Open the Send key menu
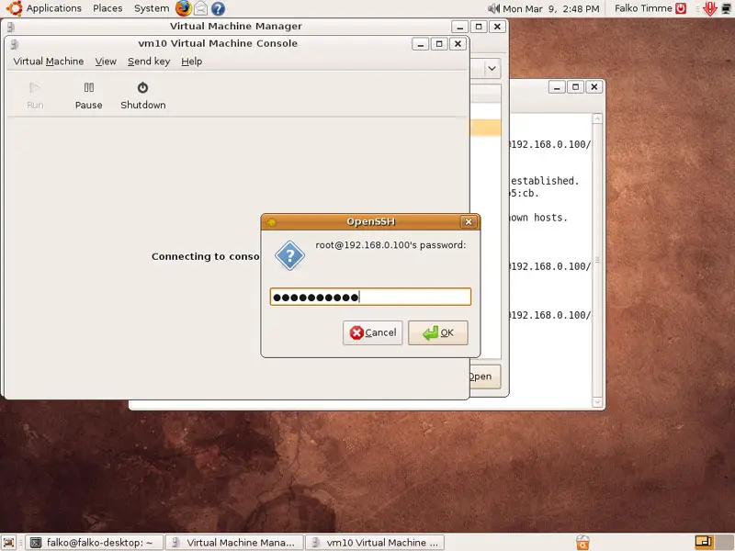This screenshot has width=735, height=551. point(149,62)
